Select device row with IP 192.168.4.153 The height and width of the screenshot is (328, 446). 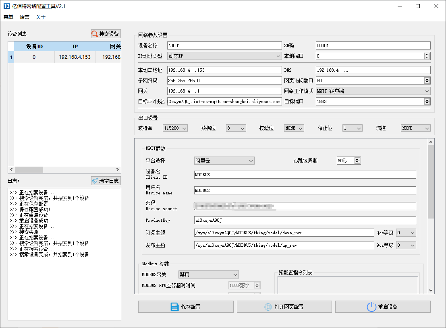[x=75, y=57]
